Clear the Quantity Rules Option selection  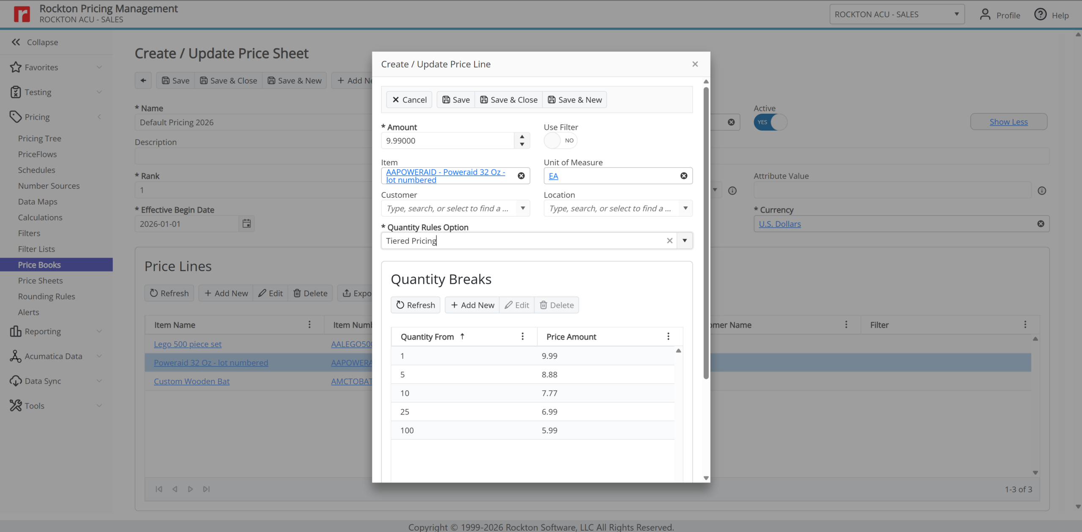coord(669,241)
